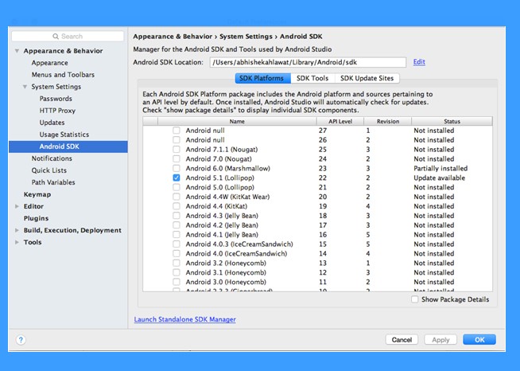Switch to SDK Tools tab
The image size is (520, 371).
312,78
